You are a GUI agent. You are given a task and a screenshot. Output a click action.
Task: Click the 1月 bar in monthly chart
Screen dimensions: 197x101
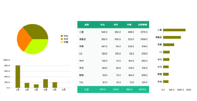(18, 77)
